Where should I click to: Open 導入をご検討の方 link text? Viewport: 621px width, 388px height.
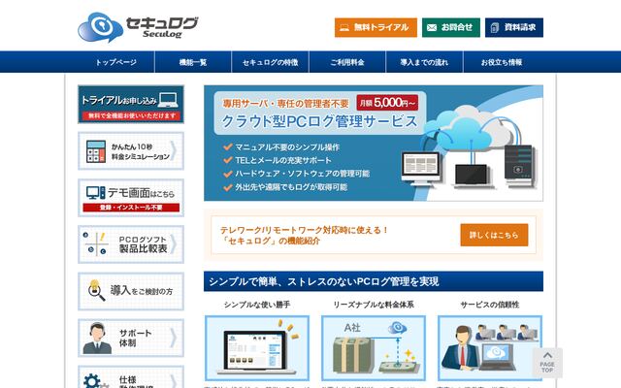pos(142,291)
